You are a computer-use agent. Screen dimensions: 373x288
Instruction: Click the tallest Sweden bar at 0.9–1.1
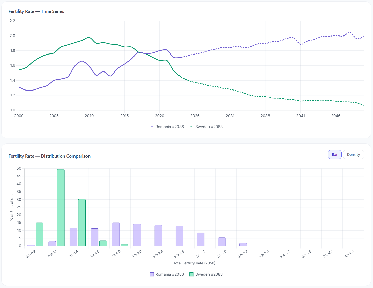(x=61, y=208)
